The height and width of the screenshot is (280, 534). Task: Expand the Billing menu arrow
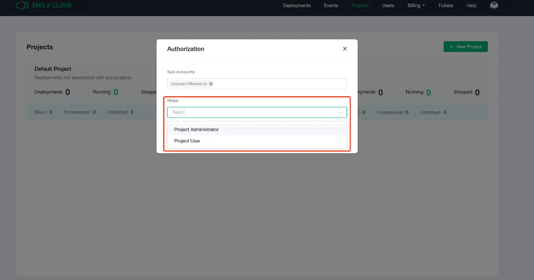424,6
